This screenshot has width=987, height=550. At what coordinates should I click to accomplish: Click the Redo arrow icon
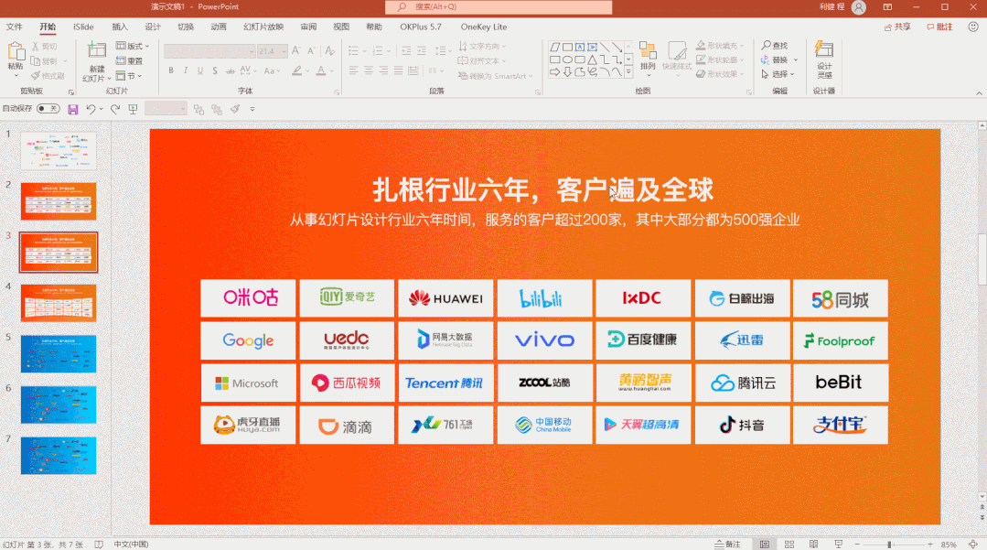click(115, 109)
